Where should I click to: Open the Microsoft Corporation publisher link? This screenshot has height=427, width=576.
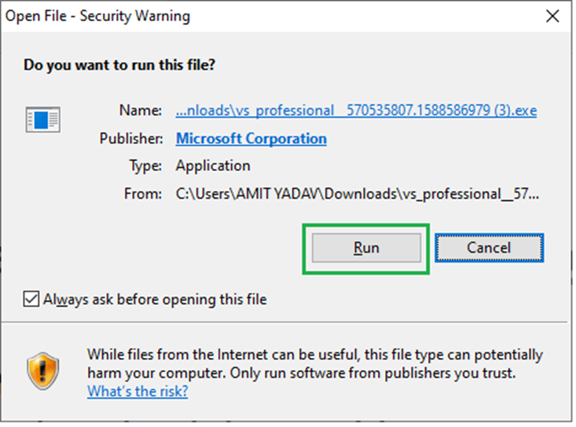point(251,139)
